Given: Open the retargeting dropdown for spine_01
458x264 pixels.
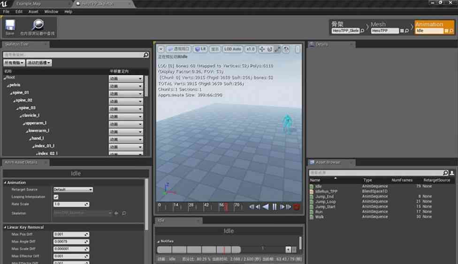Looking at the screenshot, I should coord(126,94).
